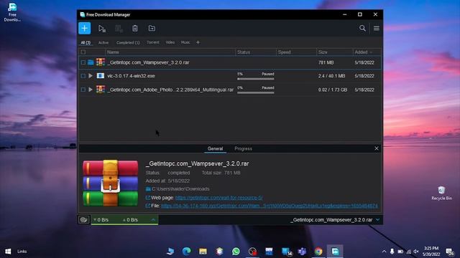Screen dimensions: 460x258
Task: Open the Recycle Bin desktop icon
Action: [441, 193]
